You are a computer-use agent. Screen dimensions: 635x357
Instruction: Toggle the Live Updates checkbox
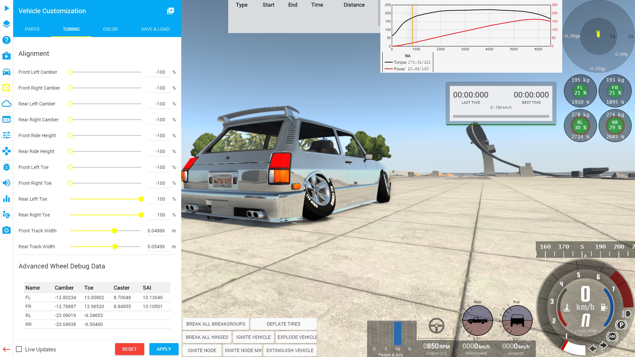[x=19, y=349]
